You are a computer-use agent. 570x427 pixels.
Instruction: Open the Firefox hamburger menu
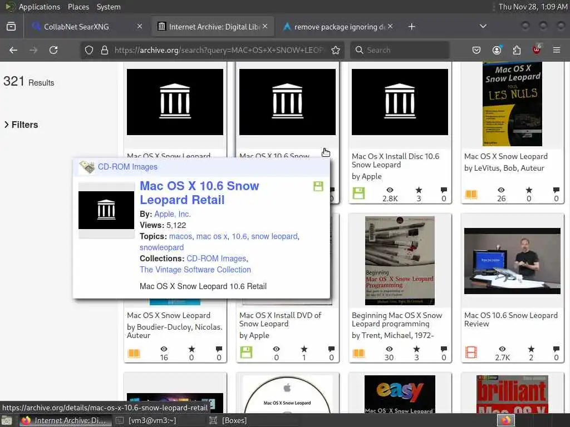pyautogui.click(x=557, y=49)
